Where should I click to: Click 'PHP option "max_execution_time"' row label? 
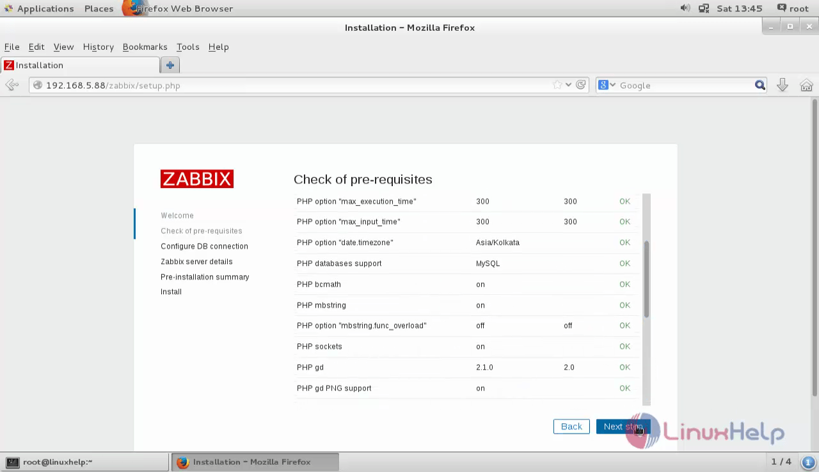[x=356, y=201]
